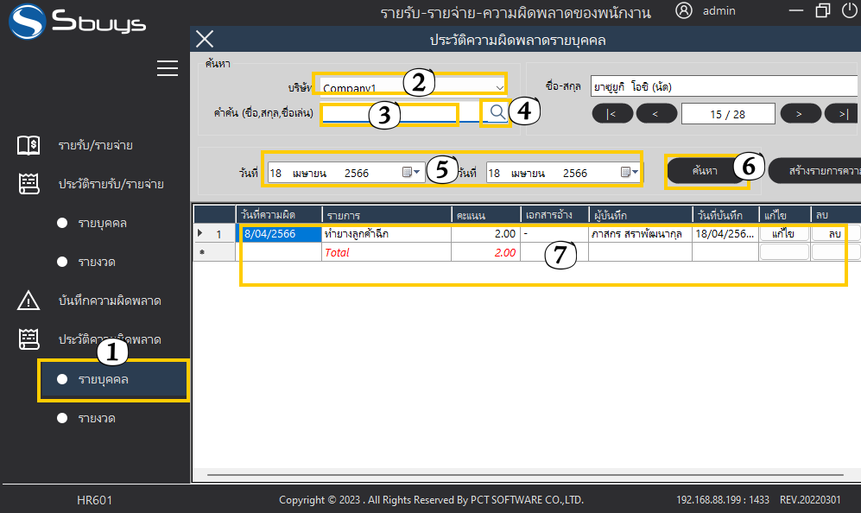
Task: Click the keyword search input field
Action: point(389,113)
